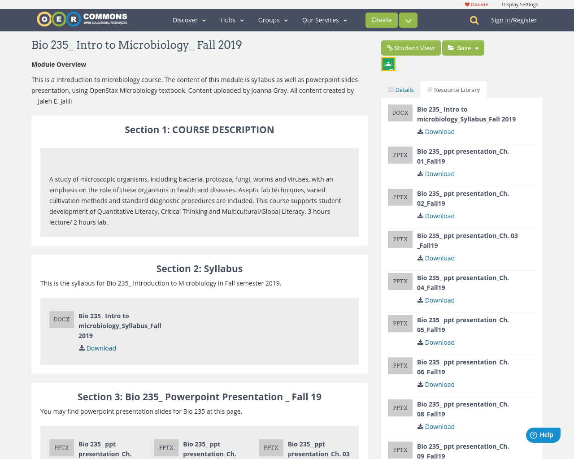Click the DOCX file type icon for the syllabus
Image resolution: width=574 pixels, height=459 pixels.
pos(61,319)
